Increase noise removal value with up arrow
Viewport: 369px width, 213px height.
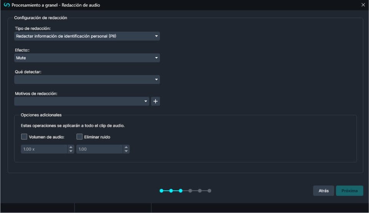click(126, 147)
